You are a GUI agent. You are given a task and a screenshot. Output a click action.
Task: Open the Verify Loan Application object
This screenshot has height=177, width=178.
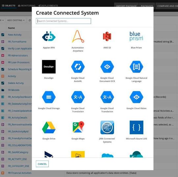click(20, 49)
